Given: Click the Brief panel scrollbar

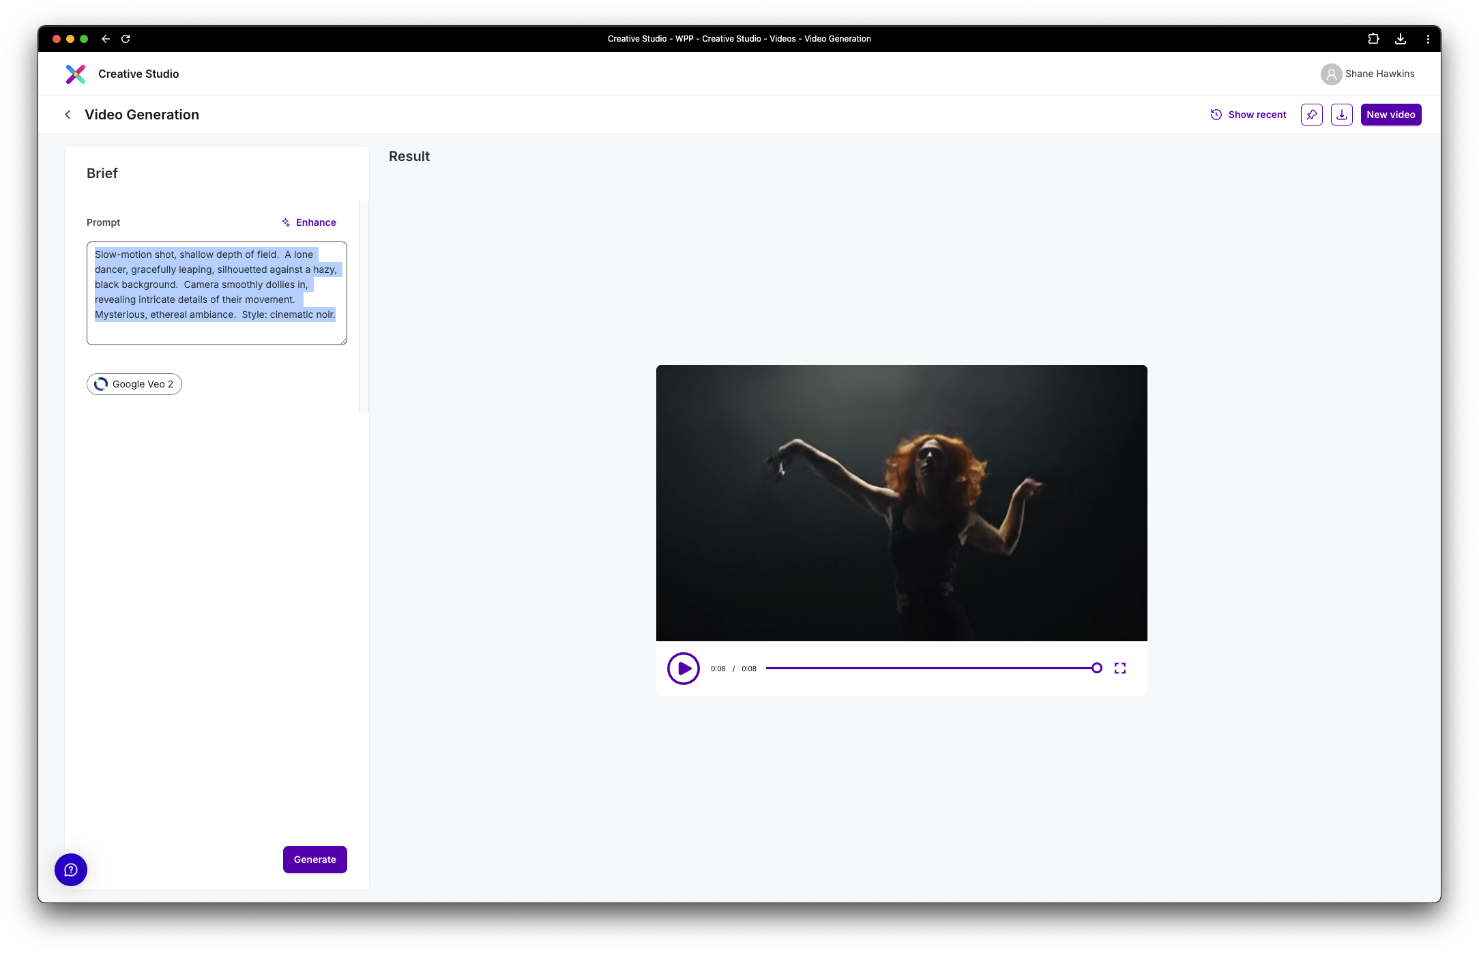Looking at the screenshot, I should 364,307.
